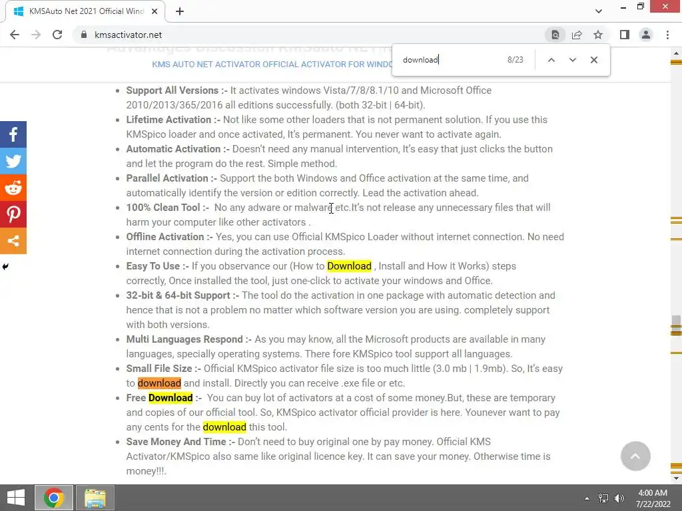The image size is (682, 511).
Task: Click 'Parallel Activation :-' bold text
Action: point(172,178)
